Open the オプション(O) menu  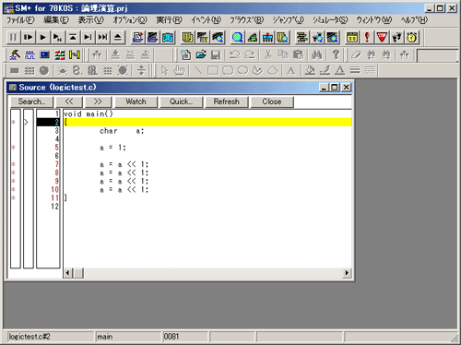coord(130,20)
